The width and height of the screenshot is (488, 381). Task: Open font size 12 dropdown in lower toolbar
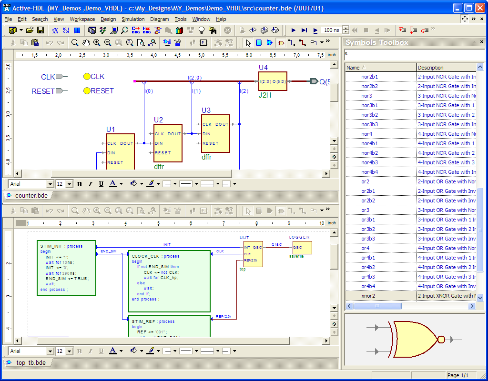(69, 351)
